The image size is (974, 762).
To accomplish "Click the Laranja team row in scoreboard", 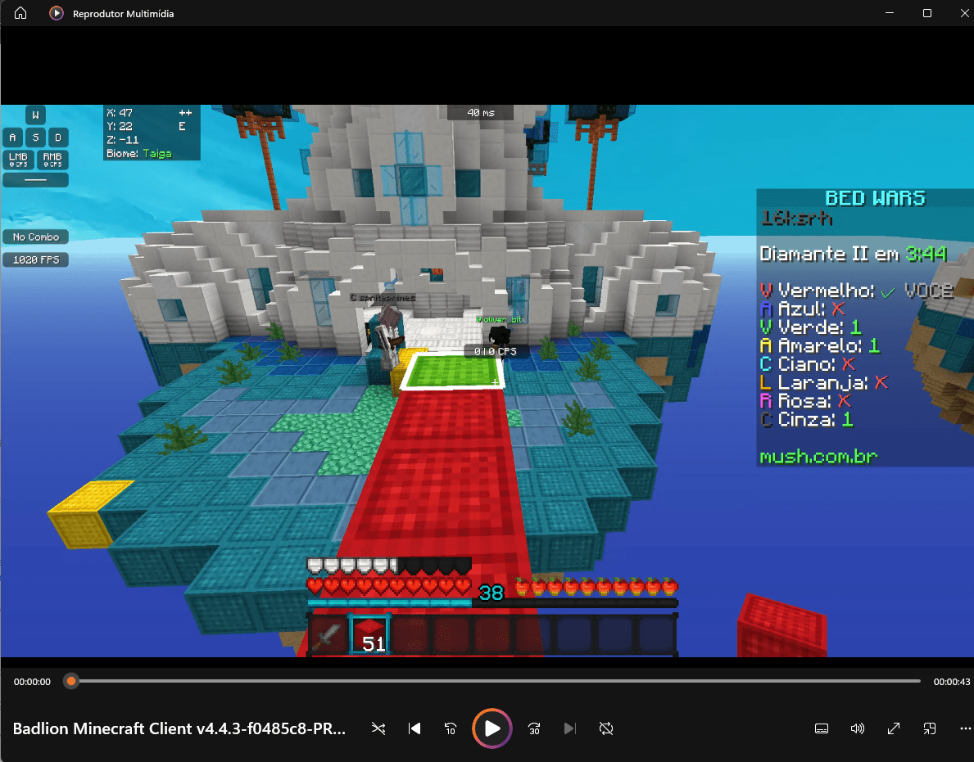I will 824,382.
